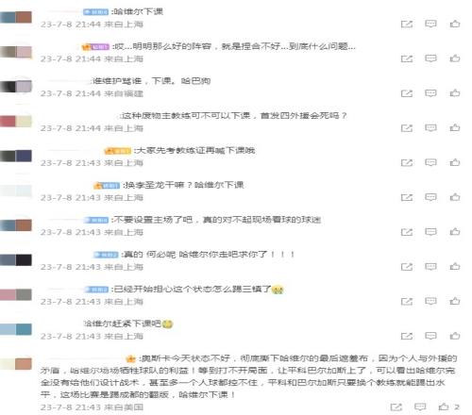Share the 谁维护骂谁 comment from 福建

pos(407,93)
